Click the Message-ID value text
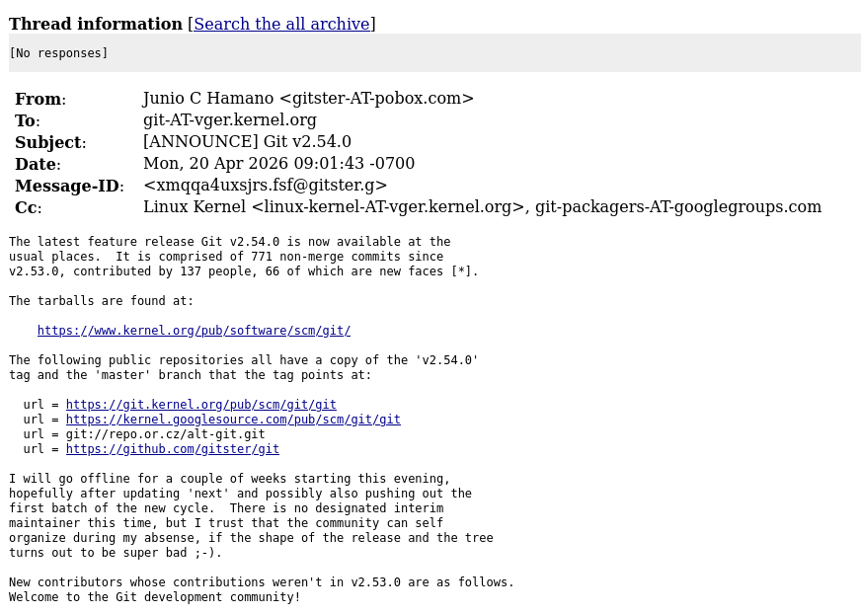This screenshot has width=861, height=614. (x=265, y=186)
